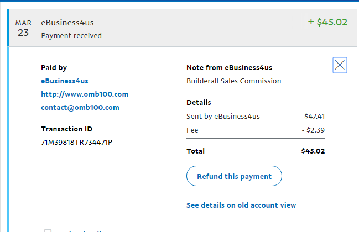Click the $47.41 sent amount
Screen dimensions: 359x232
click(314, 116)
